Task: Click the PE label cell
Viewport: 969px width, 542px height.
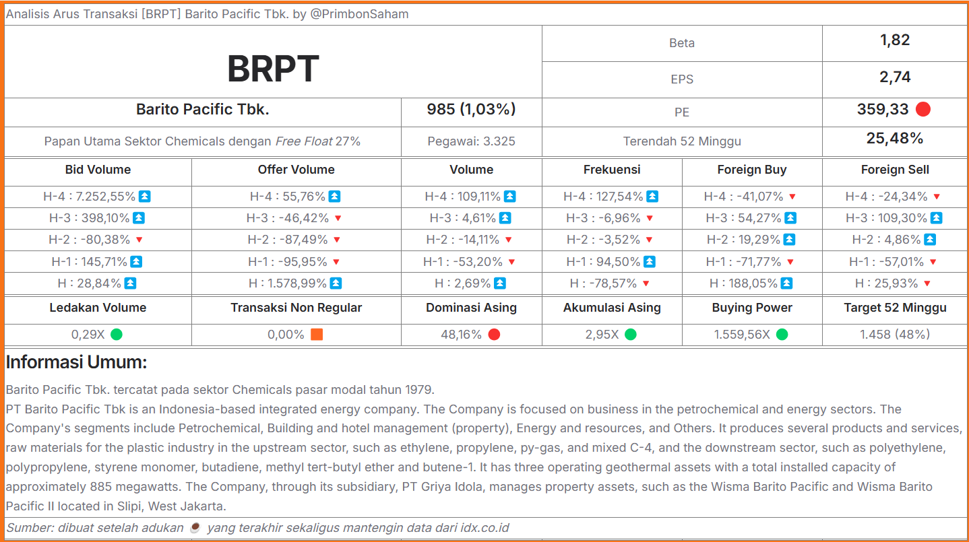Action: coord(682,112)
